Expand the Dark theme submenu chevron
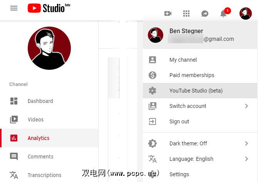Image resolution: width=258 pixels, height=182 pixels. coord(246,143)
